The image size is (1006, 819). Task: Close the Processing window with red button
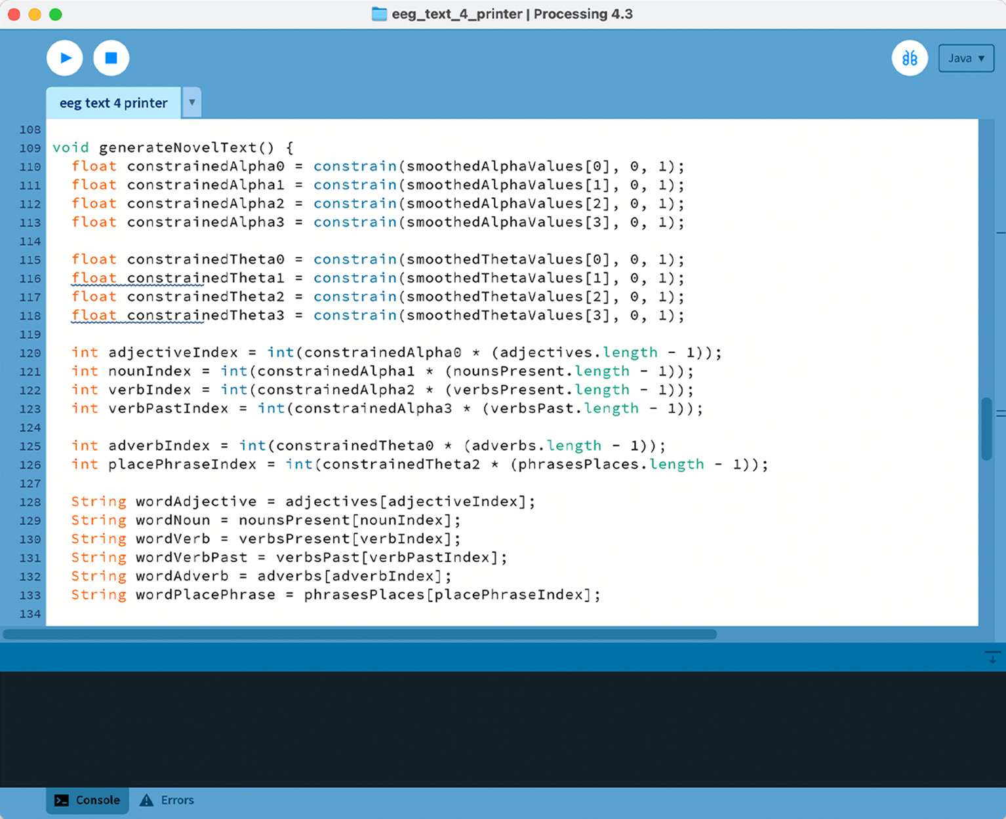(14, 14)
